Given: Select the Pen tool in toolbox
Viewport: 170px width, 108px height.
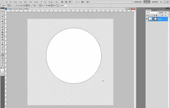Looking at the screenshot, I should coord(2,48).
